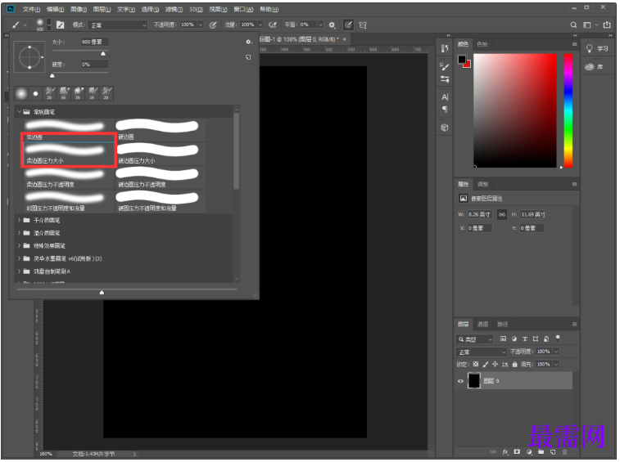Toggle pressure controls size button
Viewport: 620px width, 462px height.
[x=349, y=25]
